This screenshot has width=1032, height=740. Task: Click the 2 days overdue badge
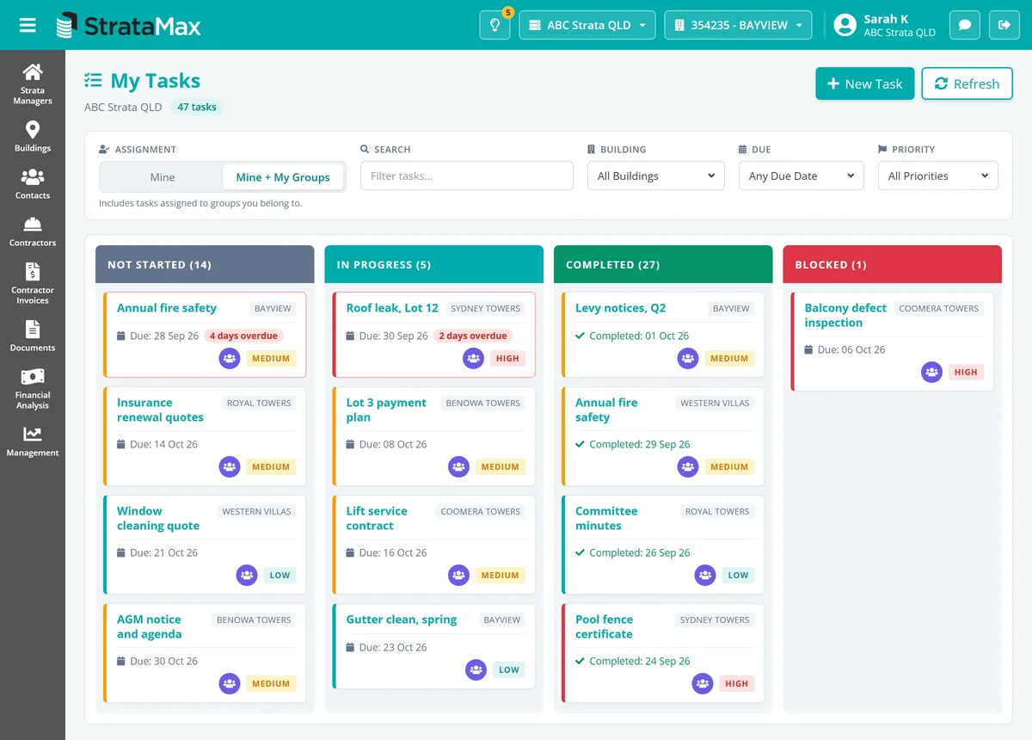tap(473, 336)
